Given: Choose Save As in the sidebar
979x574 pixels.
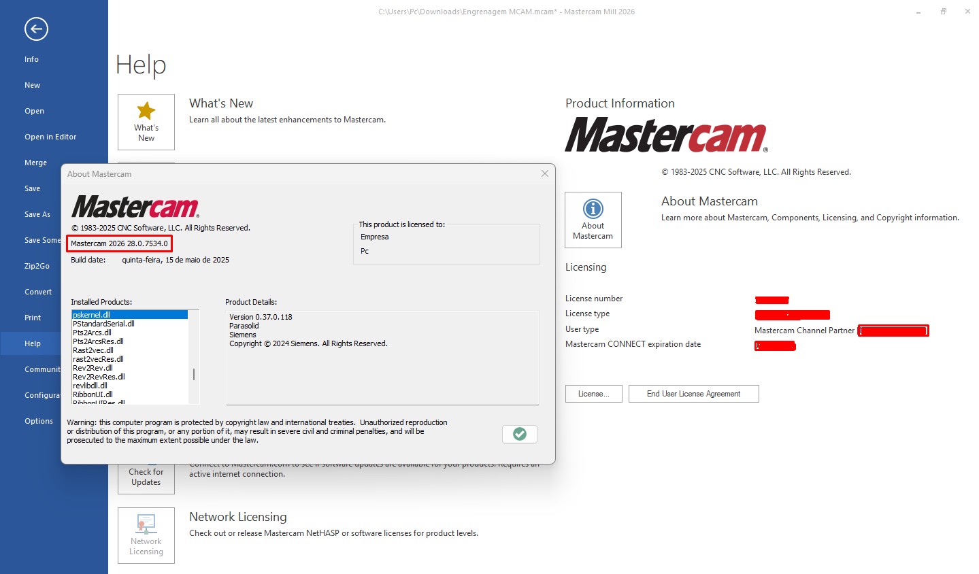Looking at the screenshot, I should tap(37, 214).
